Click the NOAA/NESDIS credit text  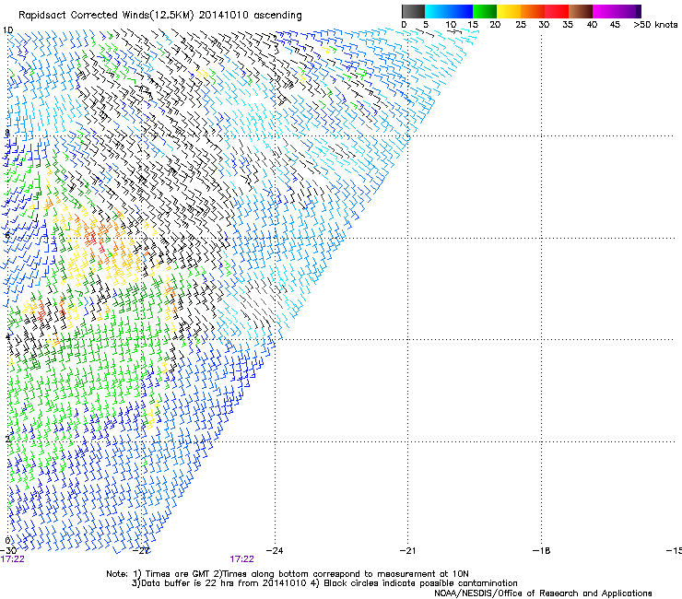coord(543,593)
